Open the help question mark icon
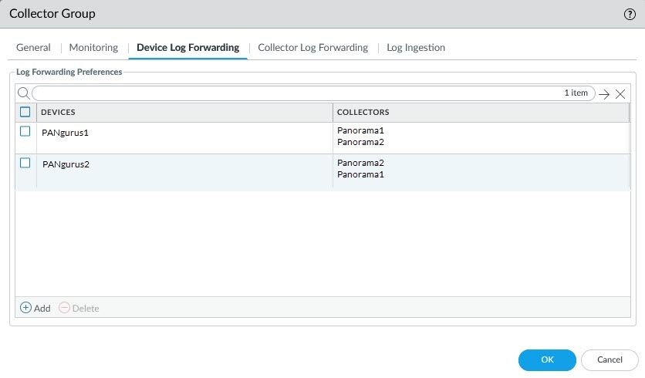Image resolution: width=645 pixels, height=378 pixels. pyautogui.click(x=629, y=15)
